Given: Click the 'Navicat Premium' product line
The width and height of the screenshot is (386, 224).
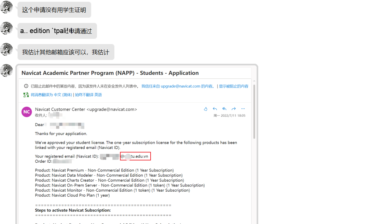Looking at the screenshot, I should (105, 170).
